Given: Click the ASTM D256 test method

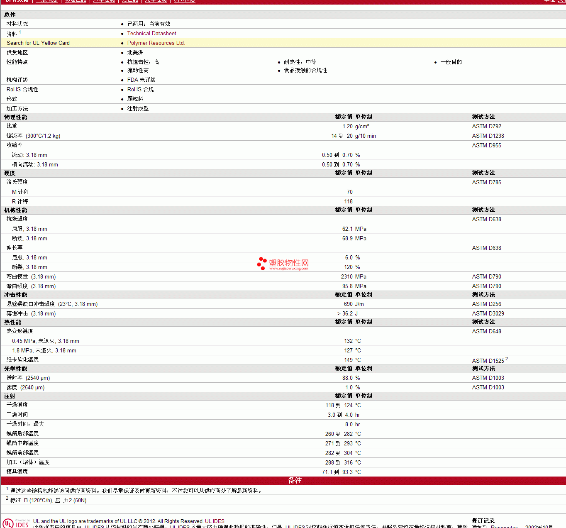Looking at the screenshot, I should 487,304.
